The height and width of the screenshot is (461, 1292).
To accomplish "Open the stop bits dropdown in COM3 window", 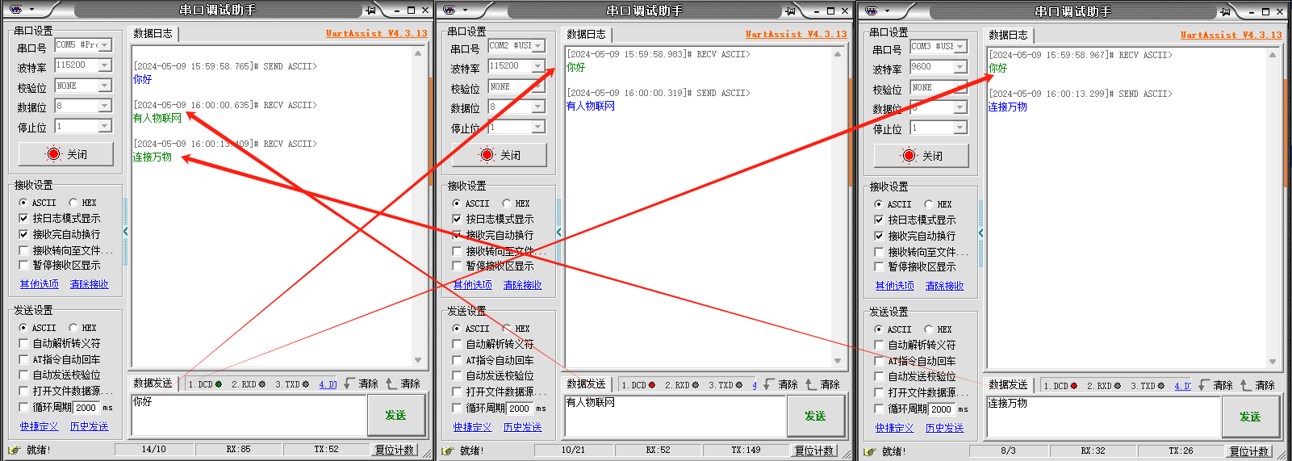I will click(x=960, y=128).
